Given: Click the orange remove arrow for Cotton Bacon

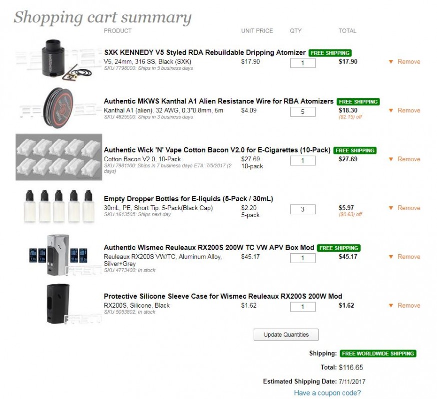Looking at the screenshot, I should coord(391,159).
